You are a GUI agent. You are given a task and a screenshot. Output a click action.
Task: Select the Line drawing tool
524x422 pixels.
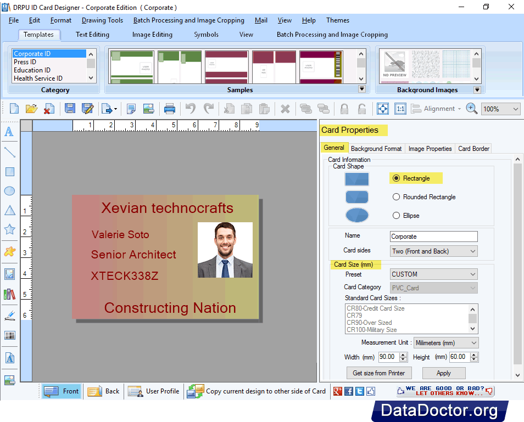pyautogui.click(x=9, y=152)
